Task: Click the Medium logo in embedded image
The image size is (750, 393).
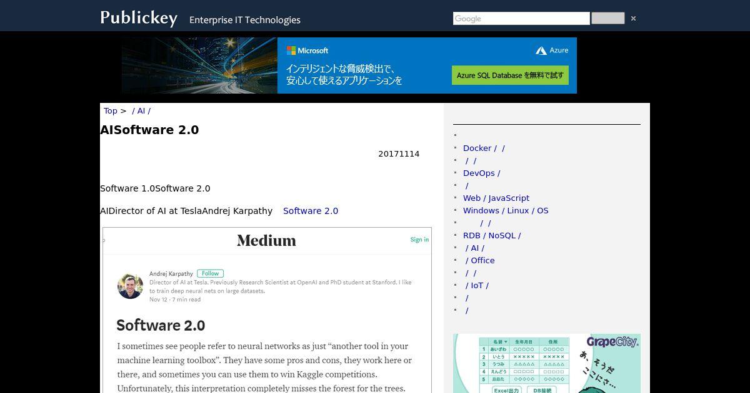Action: 267,240
